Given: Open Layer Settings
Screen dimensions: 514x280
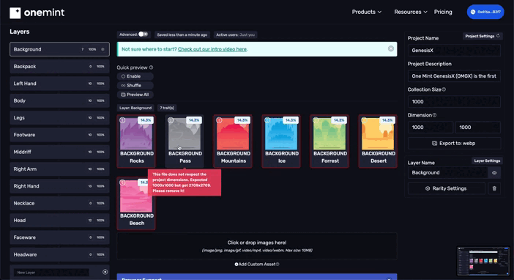Looking at the screenshot, I should [x=487, y=161].
